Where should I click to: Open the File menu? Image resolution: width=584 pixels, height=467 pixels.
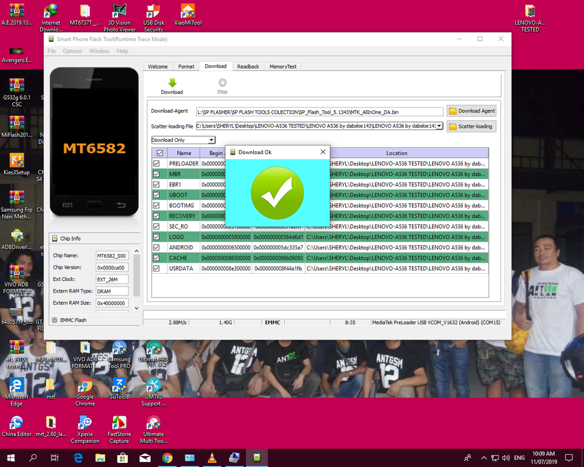(51, 51)
